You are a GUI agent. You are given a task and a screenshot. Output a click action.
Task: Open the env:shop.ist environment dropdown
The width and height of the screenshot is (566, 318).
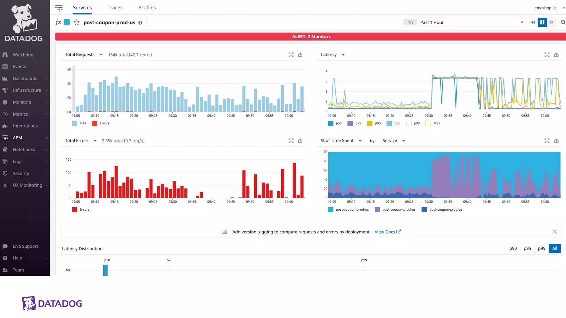549,8
